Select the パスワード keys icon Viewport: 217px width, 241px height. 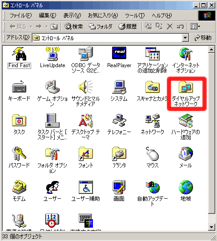(x=19, y=154)
